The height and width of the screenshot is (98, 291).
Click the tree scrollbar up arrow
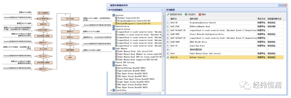[163, 14]
